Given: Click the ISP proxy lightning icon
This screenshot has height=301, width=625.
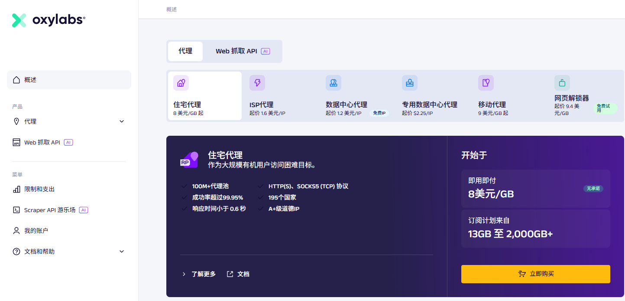Looking at the screenshot, I should pos(257,83).
